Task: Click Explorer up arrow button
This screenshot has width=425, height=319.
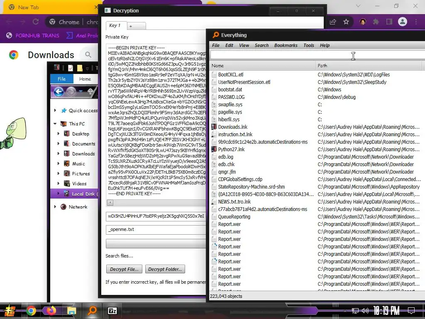Action: click(x=90, y=92)
